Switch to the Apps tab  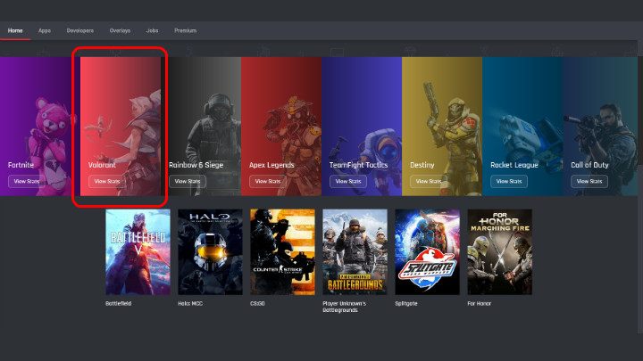(45, 30)
